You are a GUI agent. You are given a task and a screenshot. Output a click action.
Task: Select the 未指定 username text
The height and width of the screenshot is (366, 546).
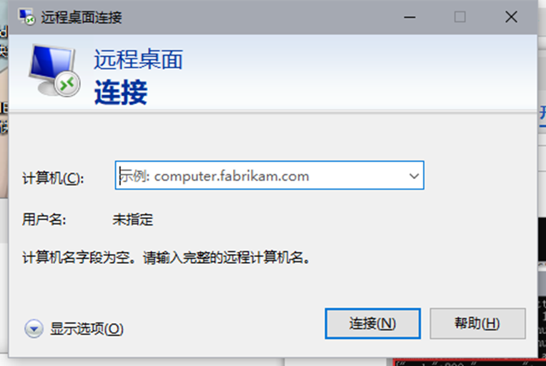tap(133, 219)
